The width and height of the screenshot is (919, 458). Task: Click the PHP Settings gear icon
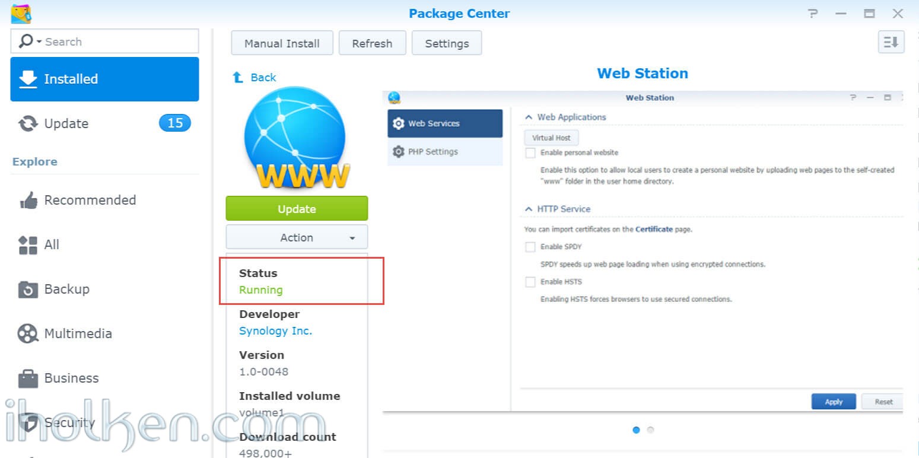click(x=399, y=152)
